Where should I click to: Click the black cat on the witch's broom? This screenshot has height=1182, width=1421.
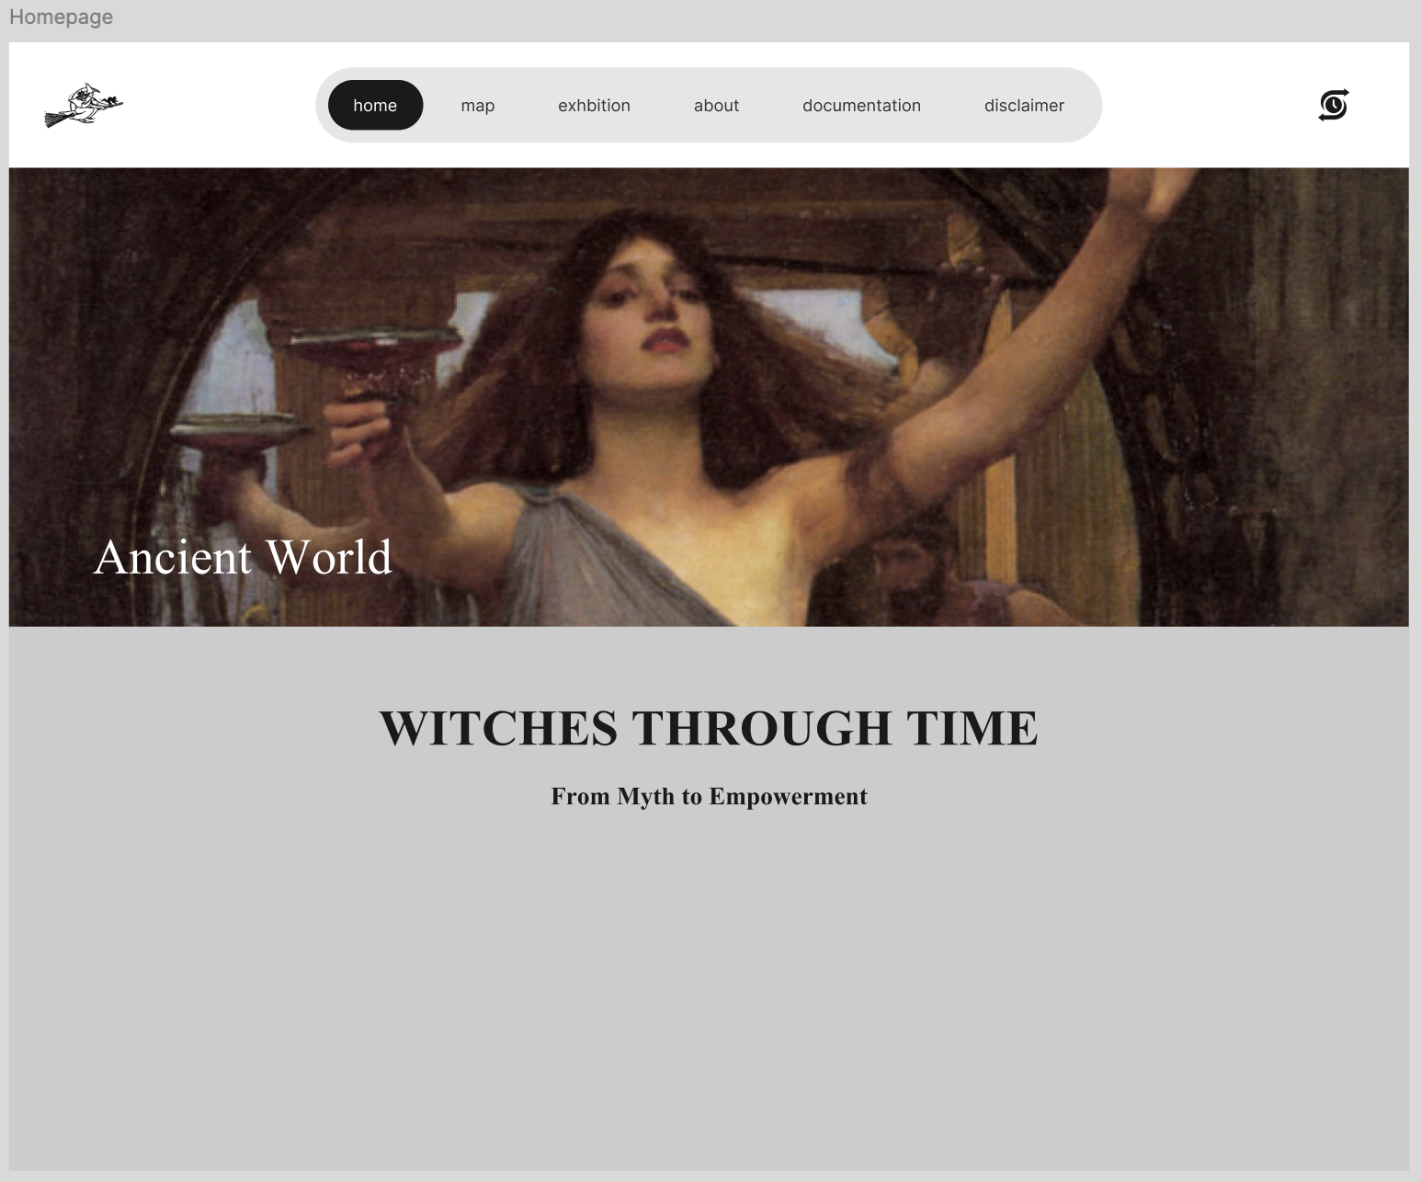pos(112,101)
